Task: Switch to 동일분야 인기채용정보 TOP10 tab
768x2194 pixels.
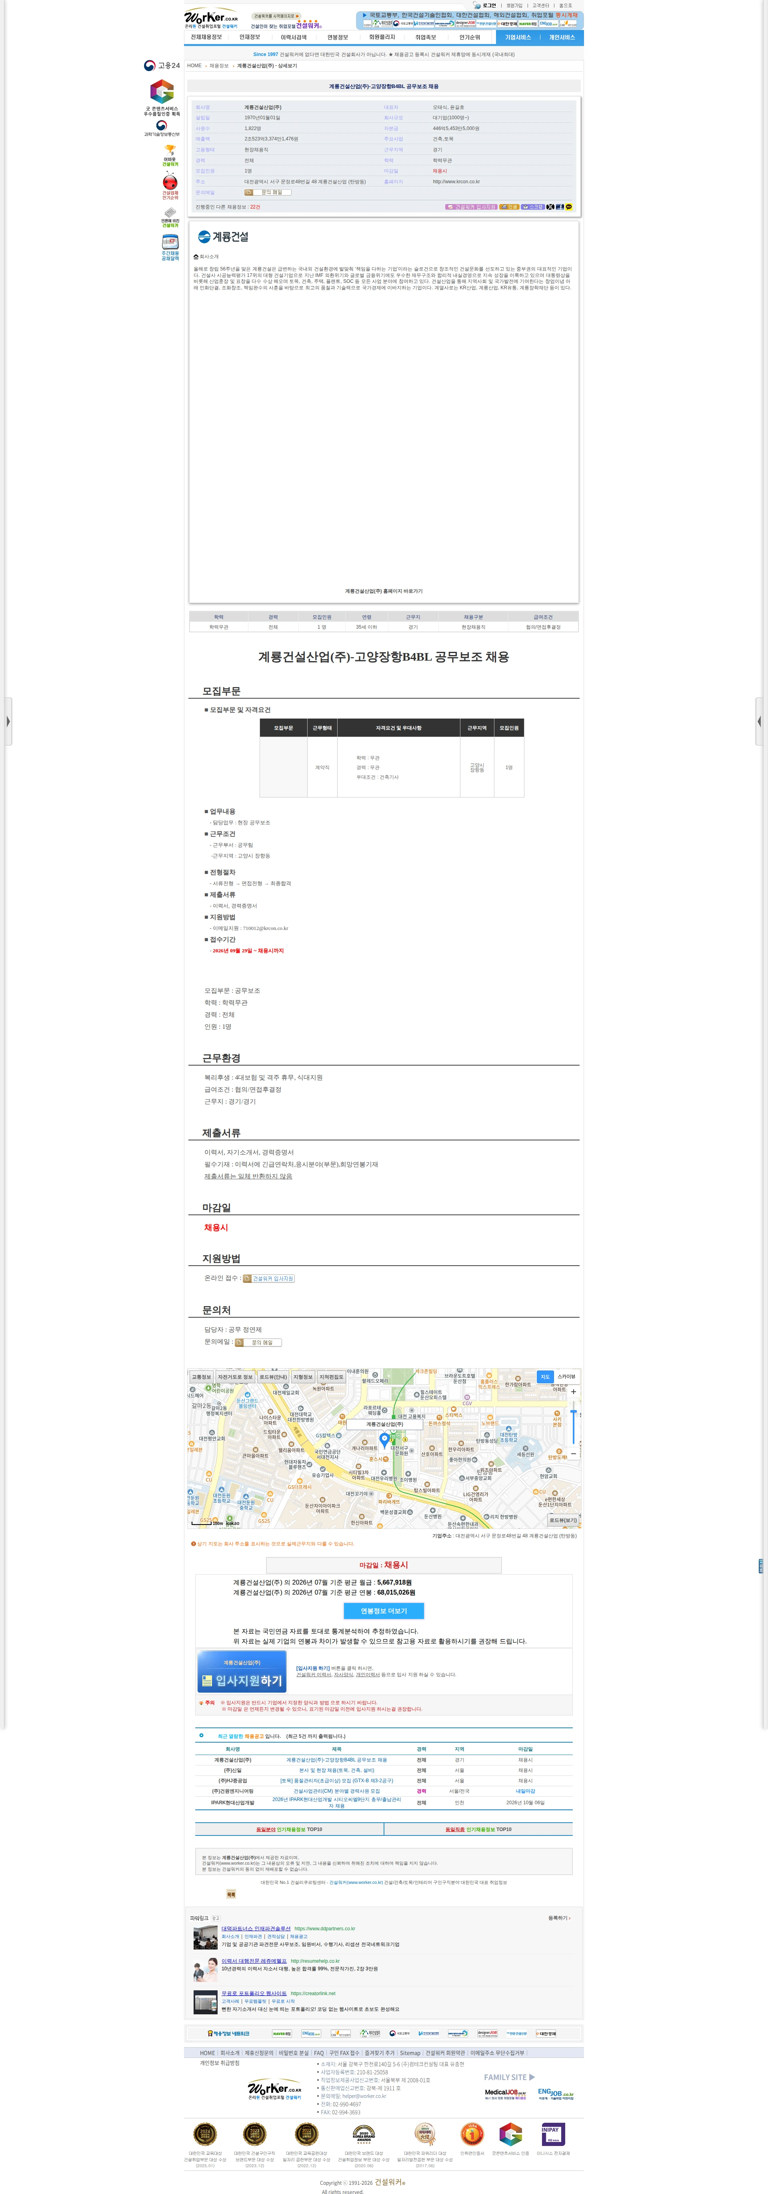Action: pyautogui.click(x=290, y=1829)
